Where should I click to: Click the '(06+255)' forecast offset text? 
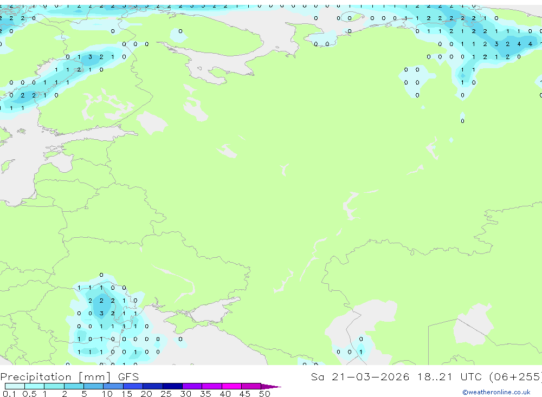(516, 376)
